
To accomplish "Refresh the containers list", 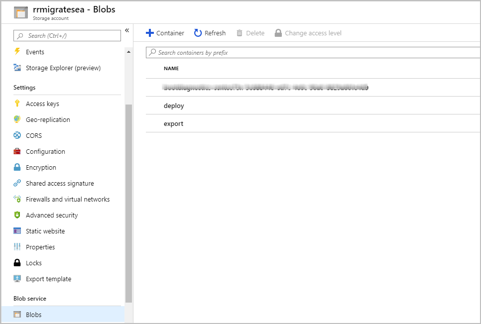I will point(210,33).
